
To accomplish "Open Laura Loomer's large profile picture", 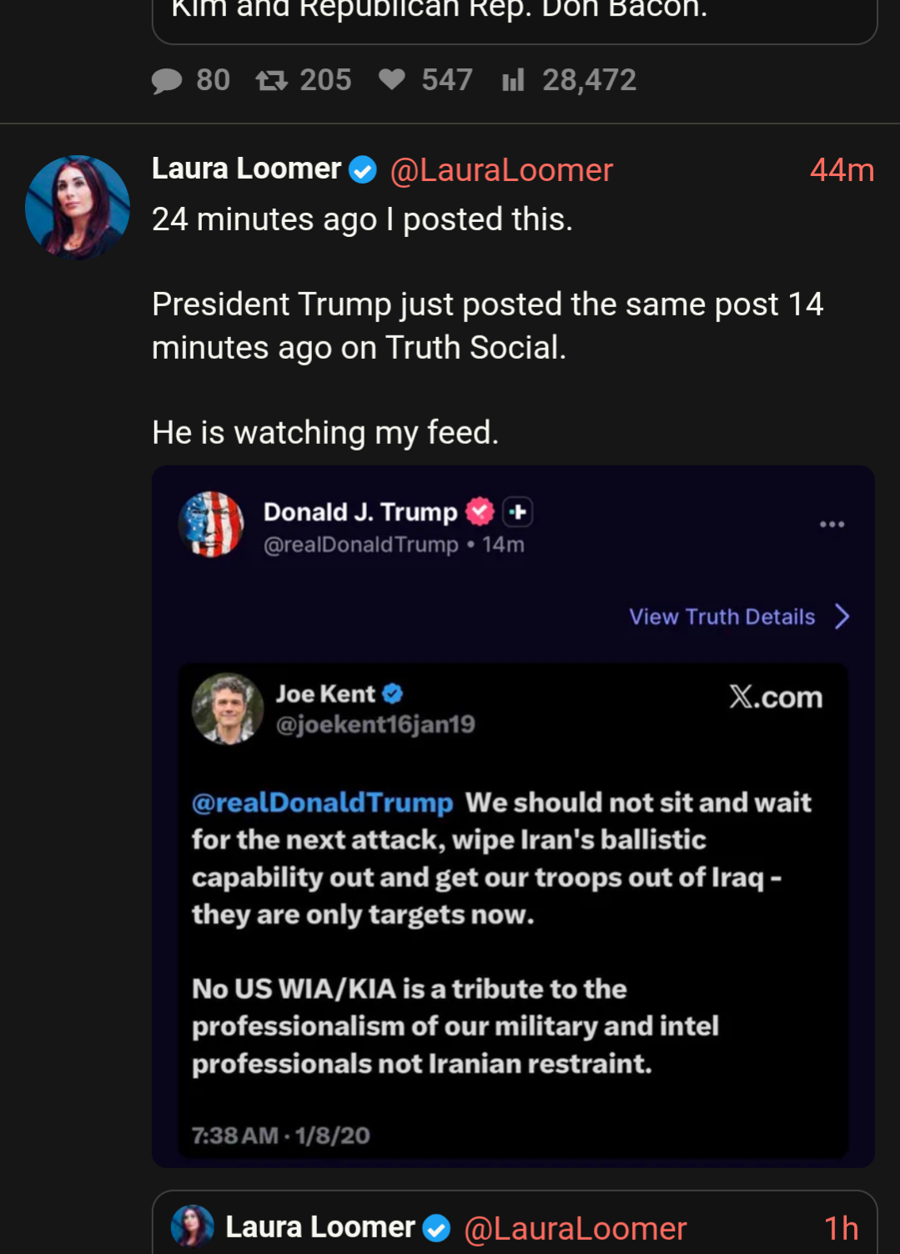I will point(78,207).
